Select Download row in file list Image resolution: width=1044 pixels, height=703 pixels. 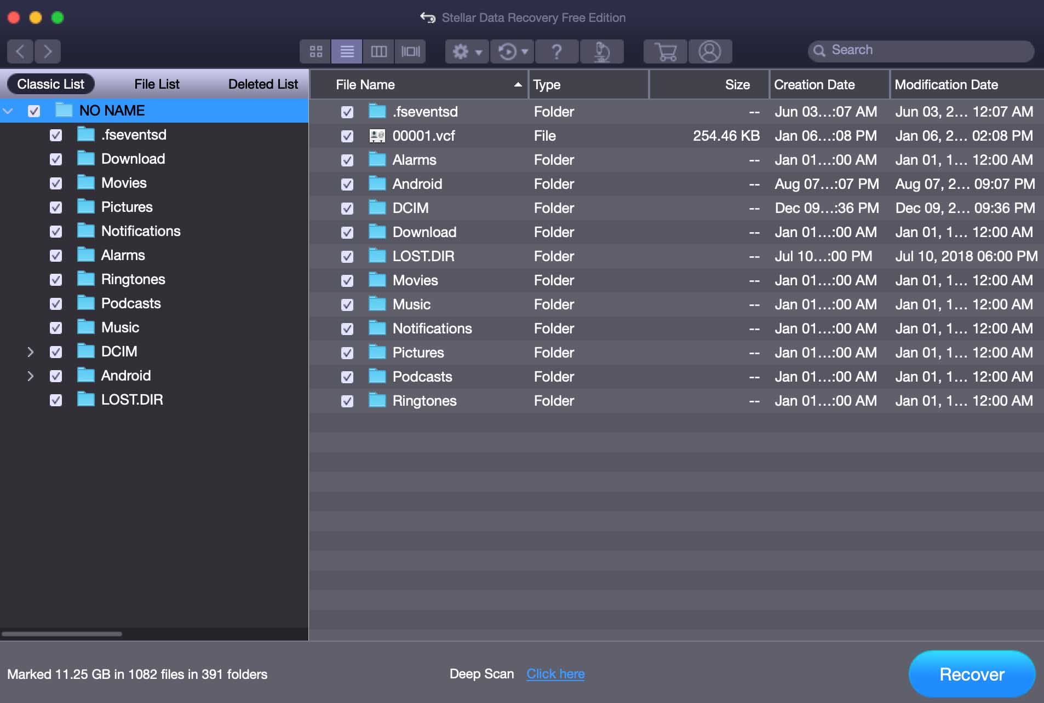676,232
